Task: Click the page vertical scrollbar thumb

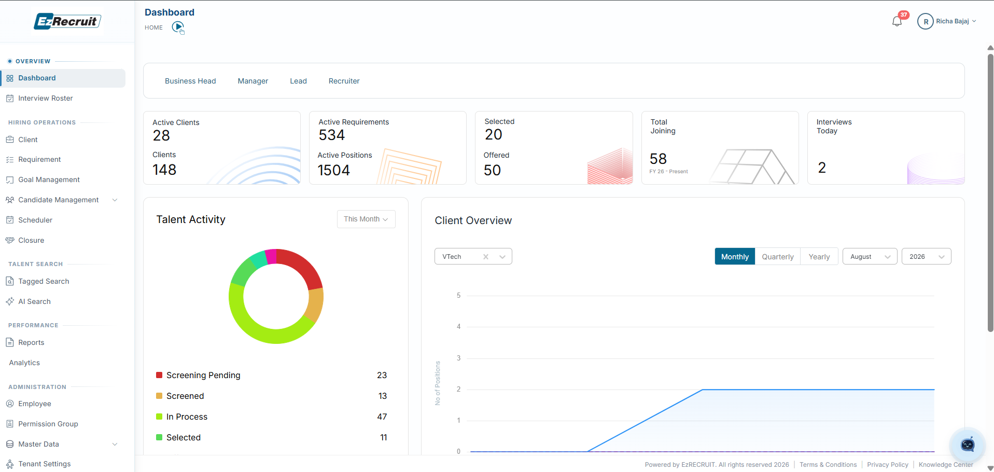Action: tap(990, 192)
